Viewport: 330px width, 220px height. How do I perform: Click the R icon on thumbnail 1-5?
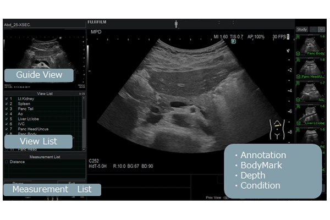coord(298,130)
